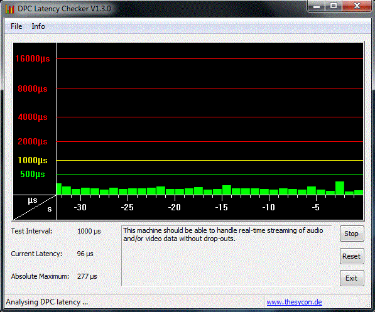Maximize the DPC Latency Checker window
Viewport: 375px width, 312px height.
[x=334, y=6]
